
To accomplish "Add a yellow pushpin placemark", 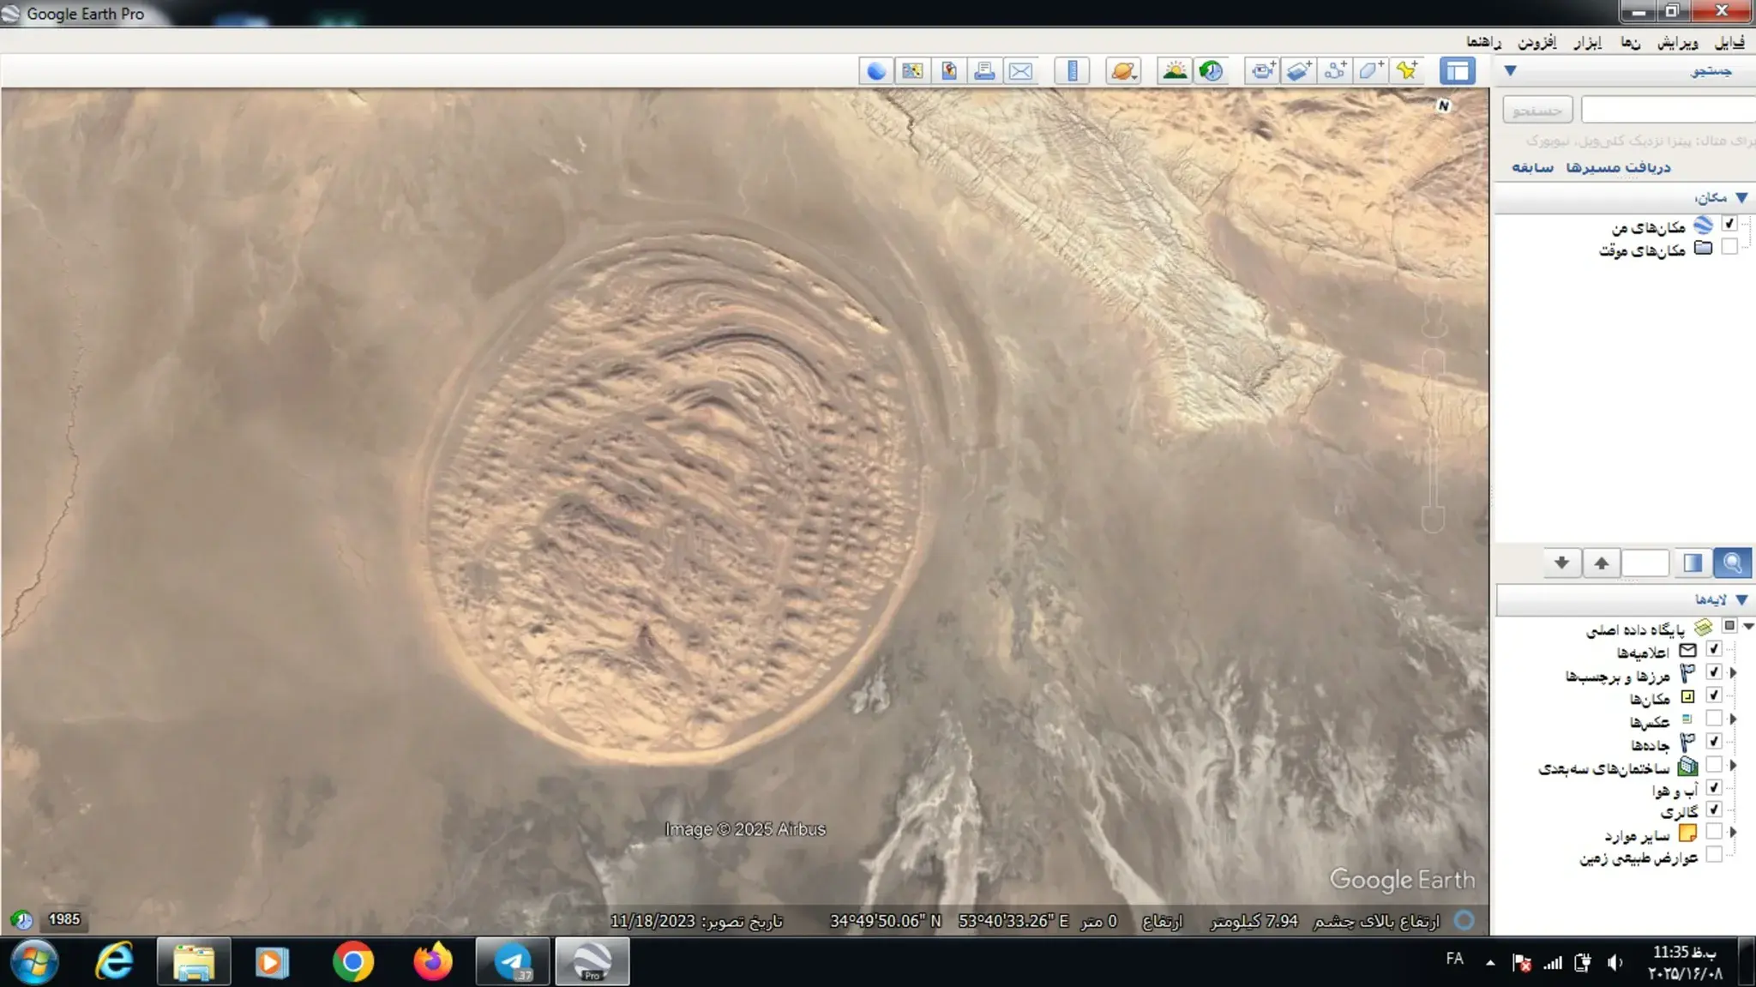I will [x=1406, y=71].
